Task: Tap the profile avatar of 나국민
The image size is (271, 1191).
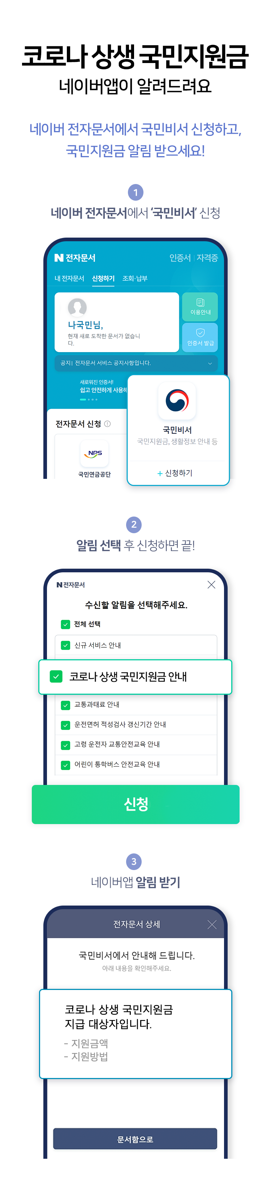Action: point(77,308)
